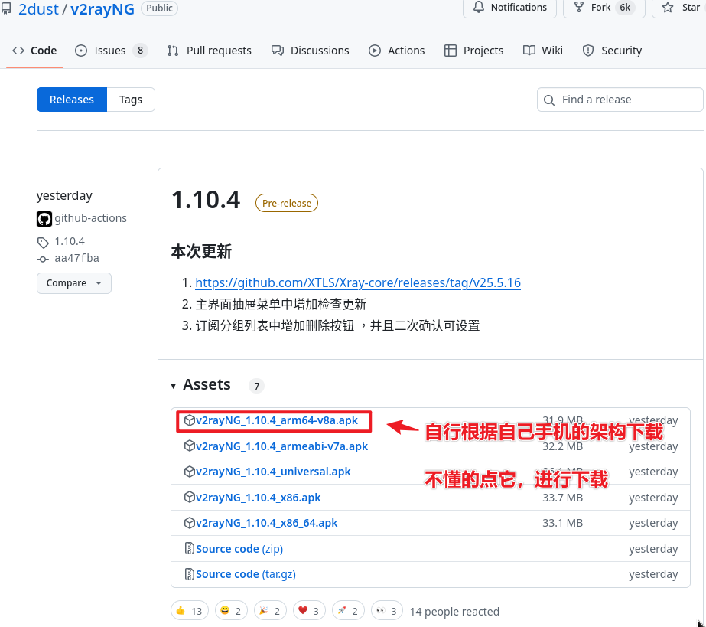Viewport: 706px width, 627px height.
Task: Open the Compare dropdown
Action: 73,283
